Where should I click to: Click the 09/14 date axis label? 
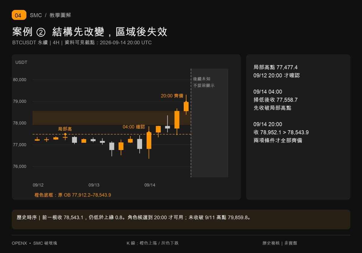pyautogui.click(x=150, y=185)
